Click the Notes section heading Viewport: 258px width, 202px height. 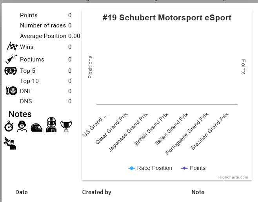20,114
